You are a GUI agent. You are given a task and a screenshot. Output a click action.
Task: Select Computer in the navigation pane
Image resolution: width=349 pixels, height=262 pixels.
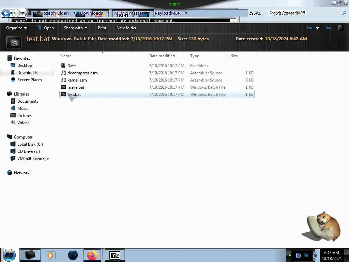coord(23,137)
